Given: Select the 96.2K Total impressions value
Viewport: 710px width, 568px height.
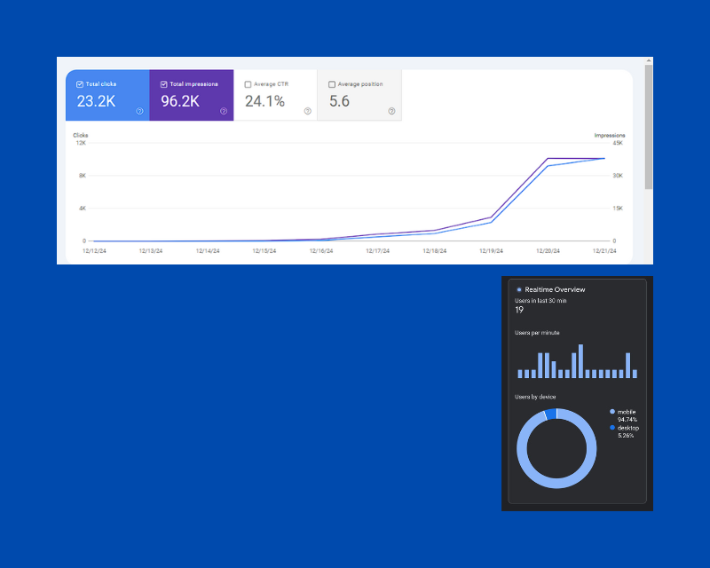Looking at the screenshot, I should (180, 101).
